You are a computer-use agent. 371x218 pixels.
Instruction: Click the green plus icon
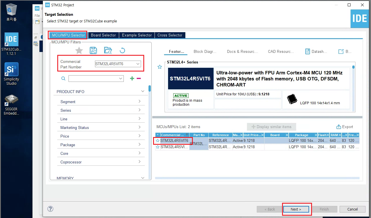132,78
